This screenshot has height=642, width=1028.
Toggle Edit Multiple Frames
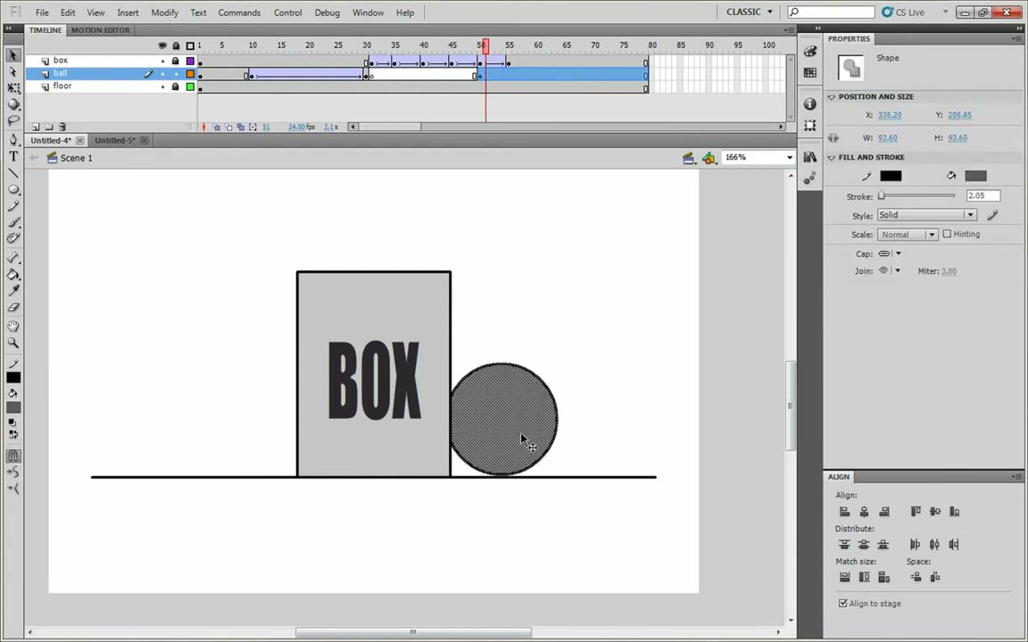241,128
